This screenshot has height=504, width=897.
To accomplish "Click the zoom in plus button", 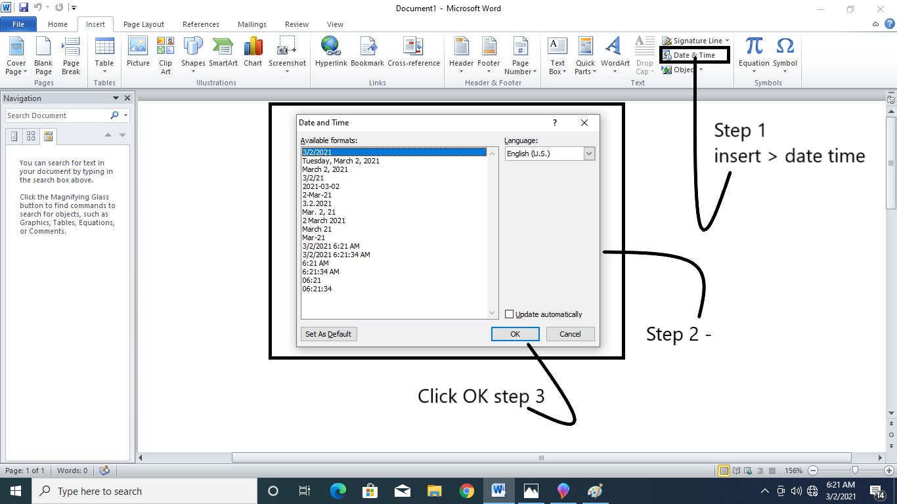I will coord(888,471).
